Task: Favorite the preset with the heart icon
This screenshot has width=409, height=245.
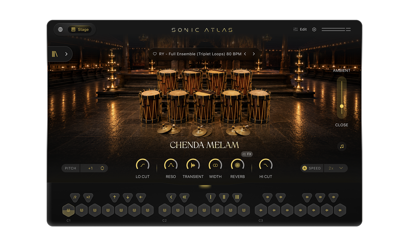Action: (x=155, y=54)
